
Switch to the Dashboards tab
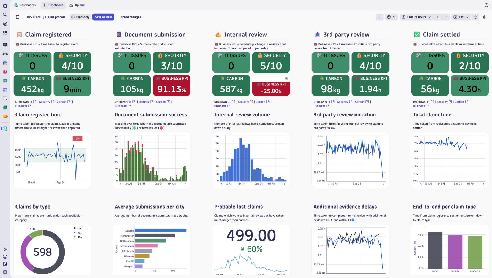[x=25, y=5]
